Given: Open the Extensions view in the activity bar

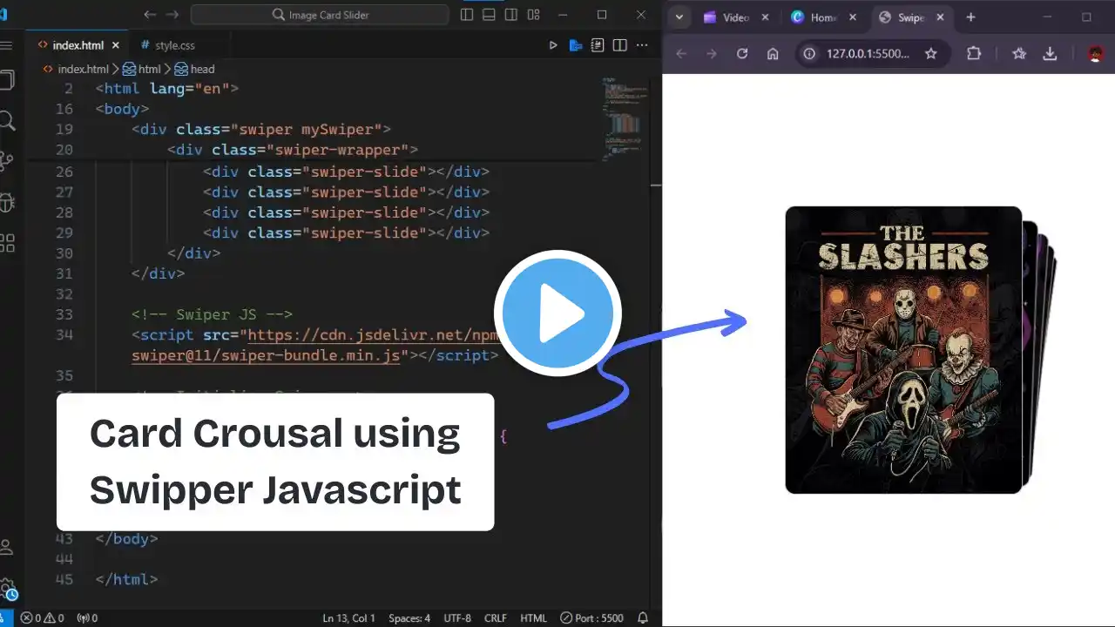Looking at the screenshot, I should coord(8,243).
